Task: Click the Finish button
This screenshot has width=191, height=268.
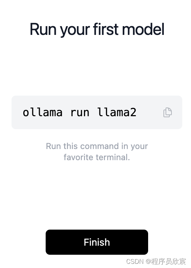Action: coord(97,242)
